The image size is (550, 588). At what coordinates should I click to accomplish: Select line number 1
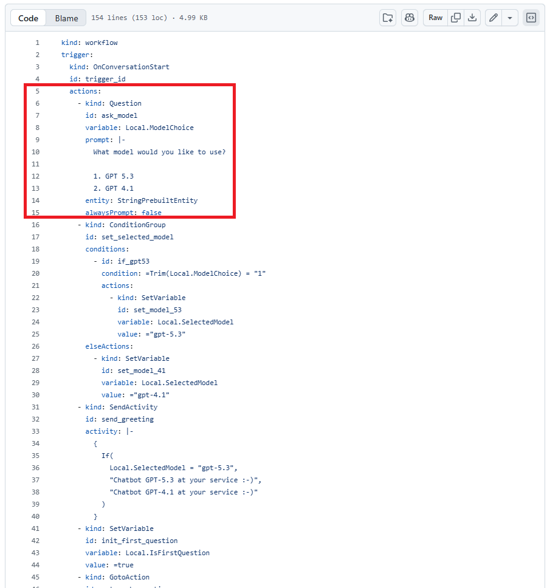coord(37,43)
